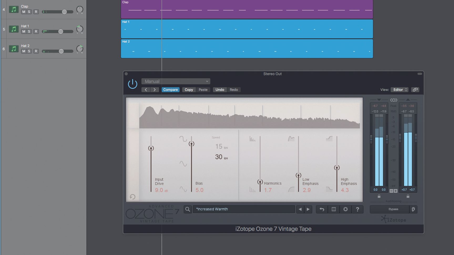
Task: Click the chain link icon beside Editor view
Action: click(415, 90)
